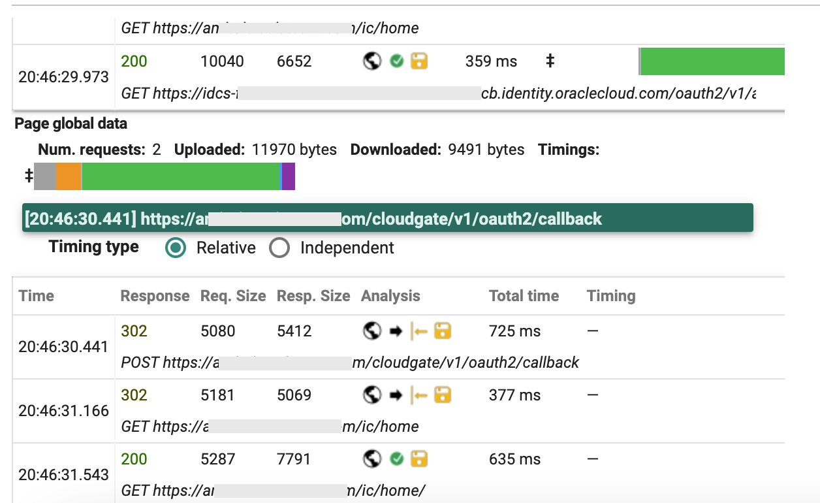820x503 pixels.
Task: Select the Independent timing type radio button
Action: pyautogui.click(x=279, y=248)
